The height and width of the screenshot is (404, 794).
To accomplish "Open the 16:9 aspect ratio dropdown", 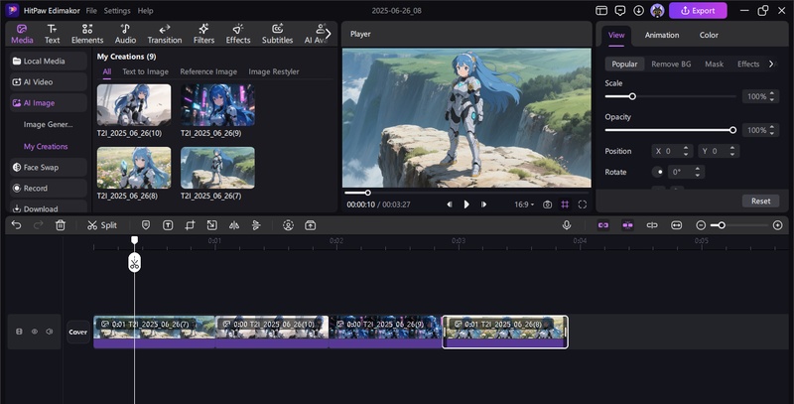I will point(524,204).
